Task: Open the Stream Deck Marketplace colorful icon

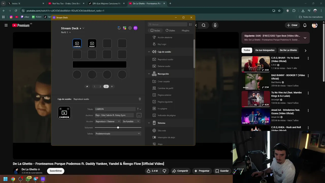Action: (124, 28)
